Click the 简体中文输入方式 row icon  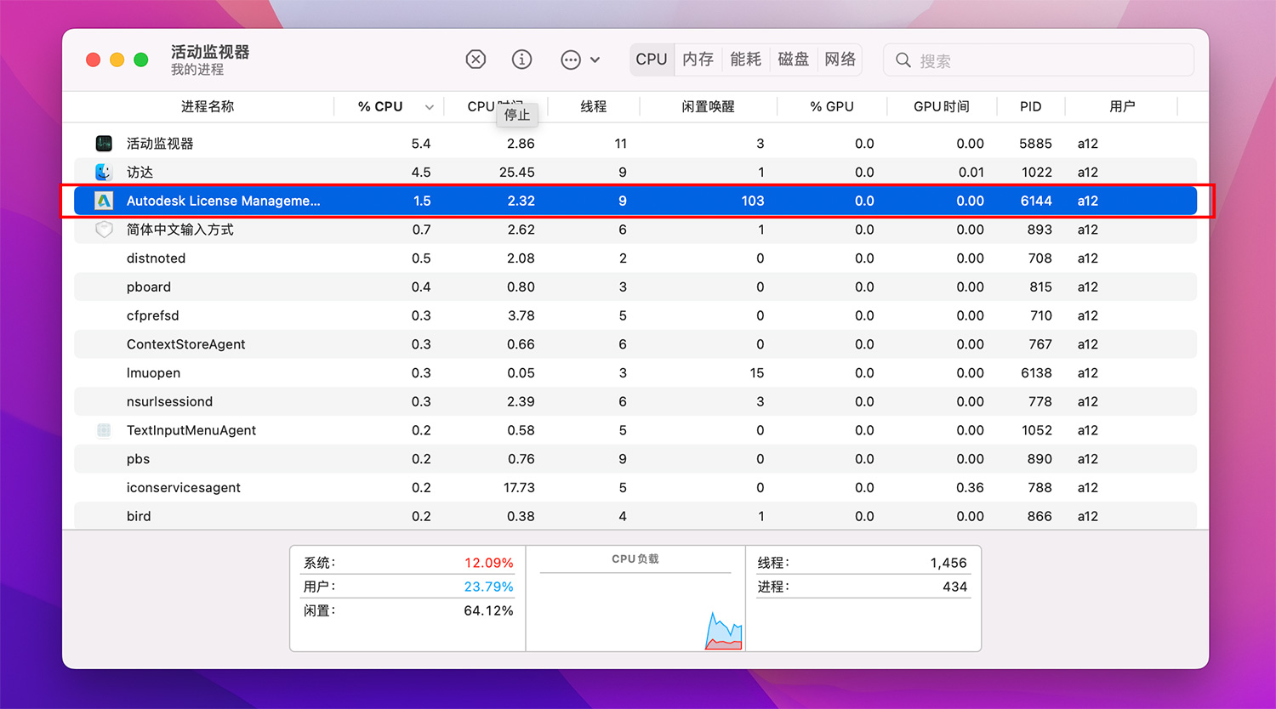pyautogui.click(x=104, y=230)
